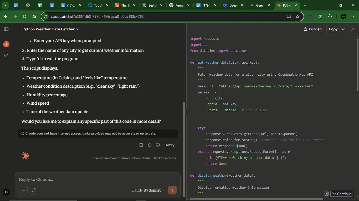Viewport: 359px width, 201px height.
Task: Click 'def display_weather' line in code
Action: [223, 176]
